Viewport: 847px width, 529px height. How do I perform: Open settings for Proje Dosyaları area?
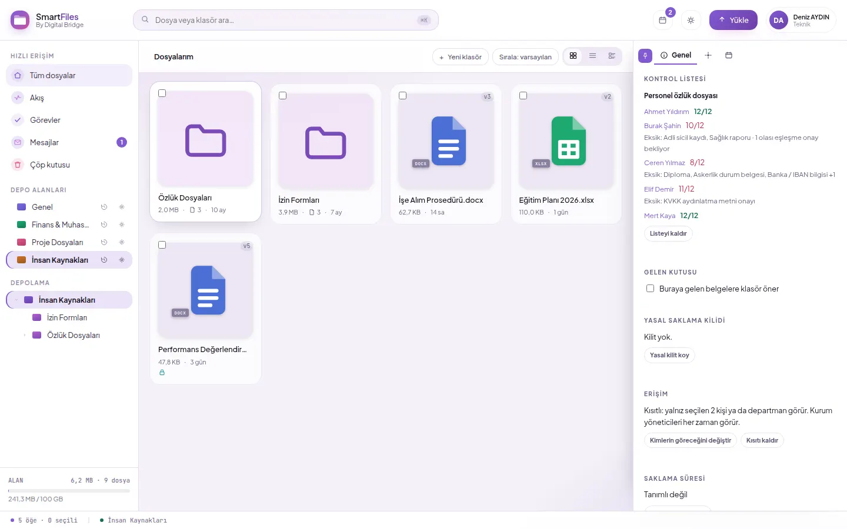pos(122,242)
